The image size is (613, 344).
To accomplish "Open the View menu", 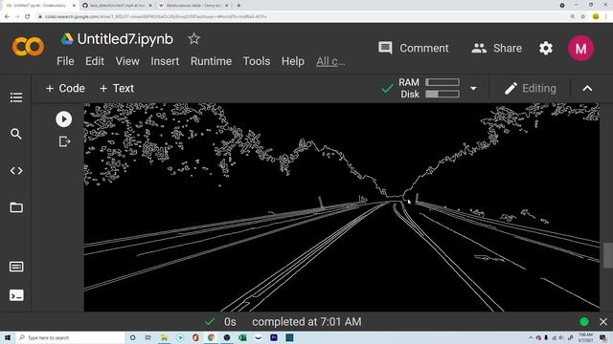I will [127, 61].
